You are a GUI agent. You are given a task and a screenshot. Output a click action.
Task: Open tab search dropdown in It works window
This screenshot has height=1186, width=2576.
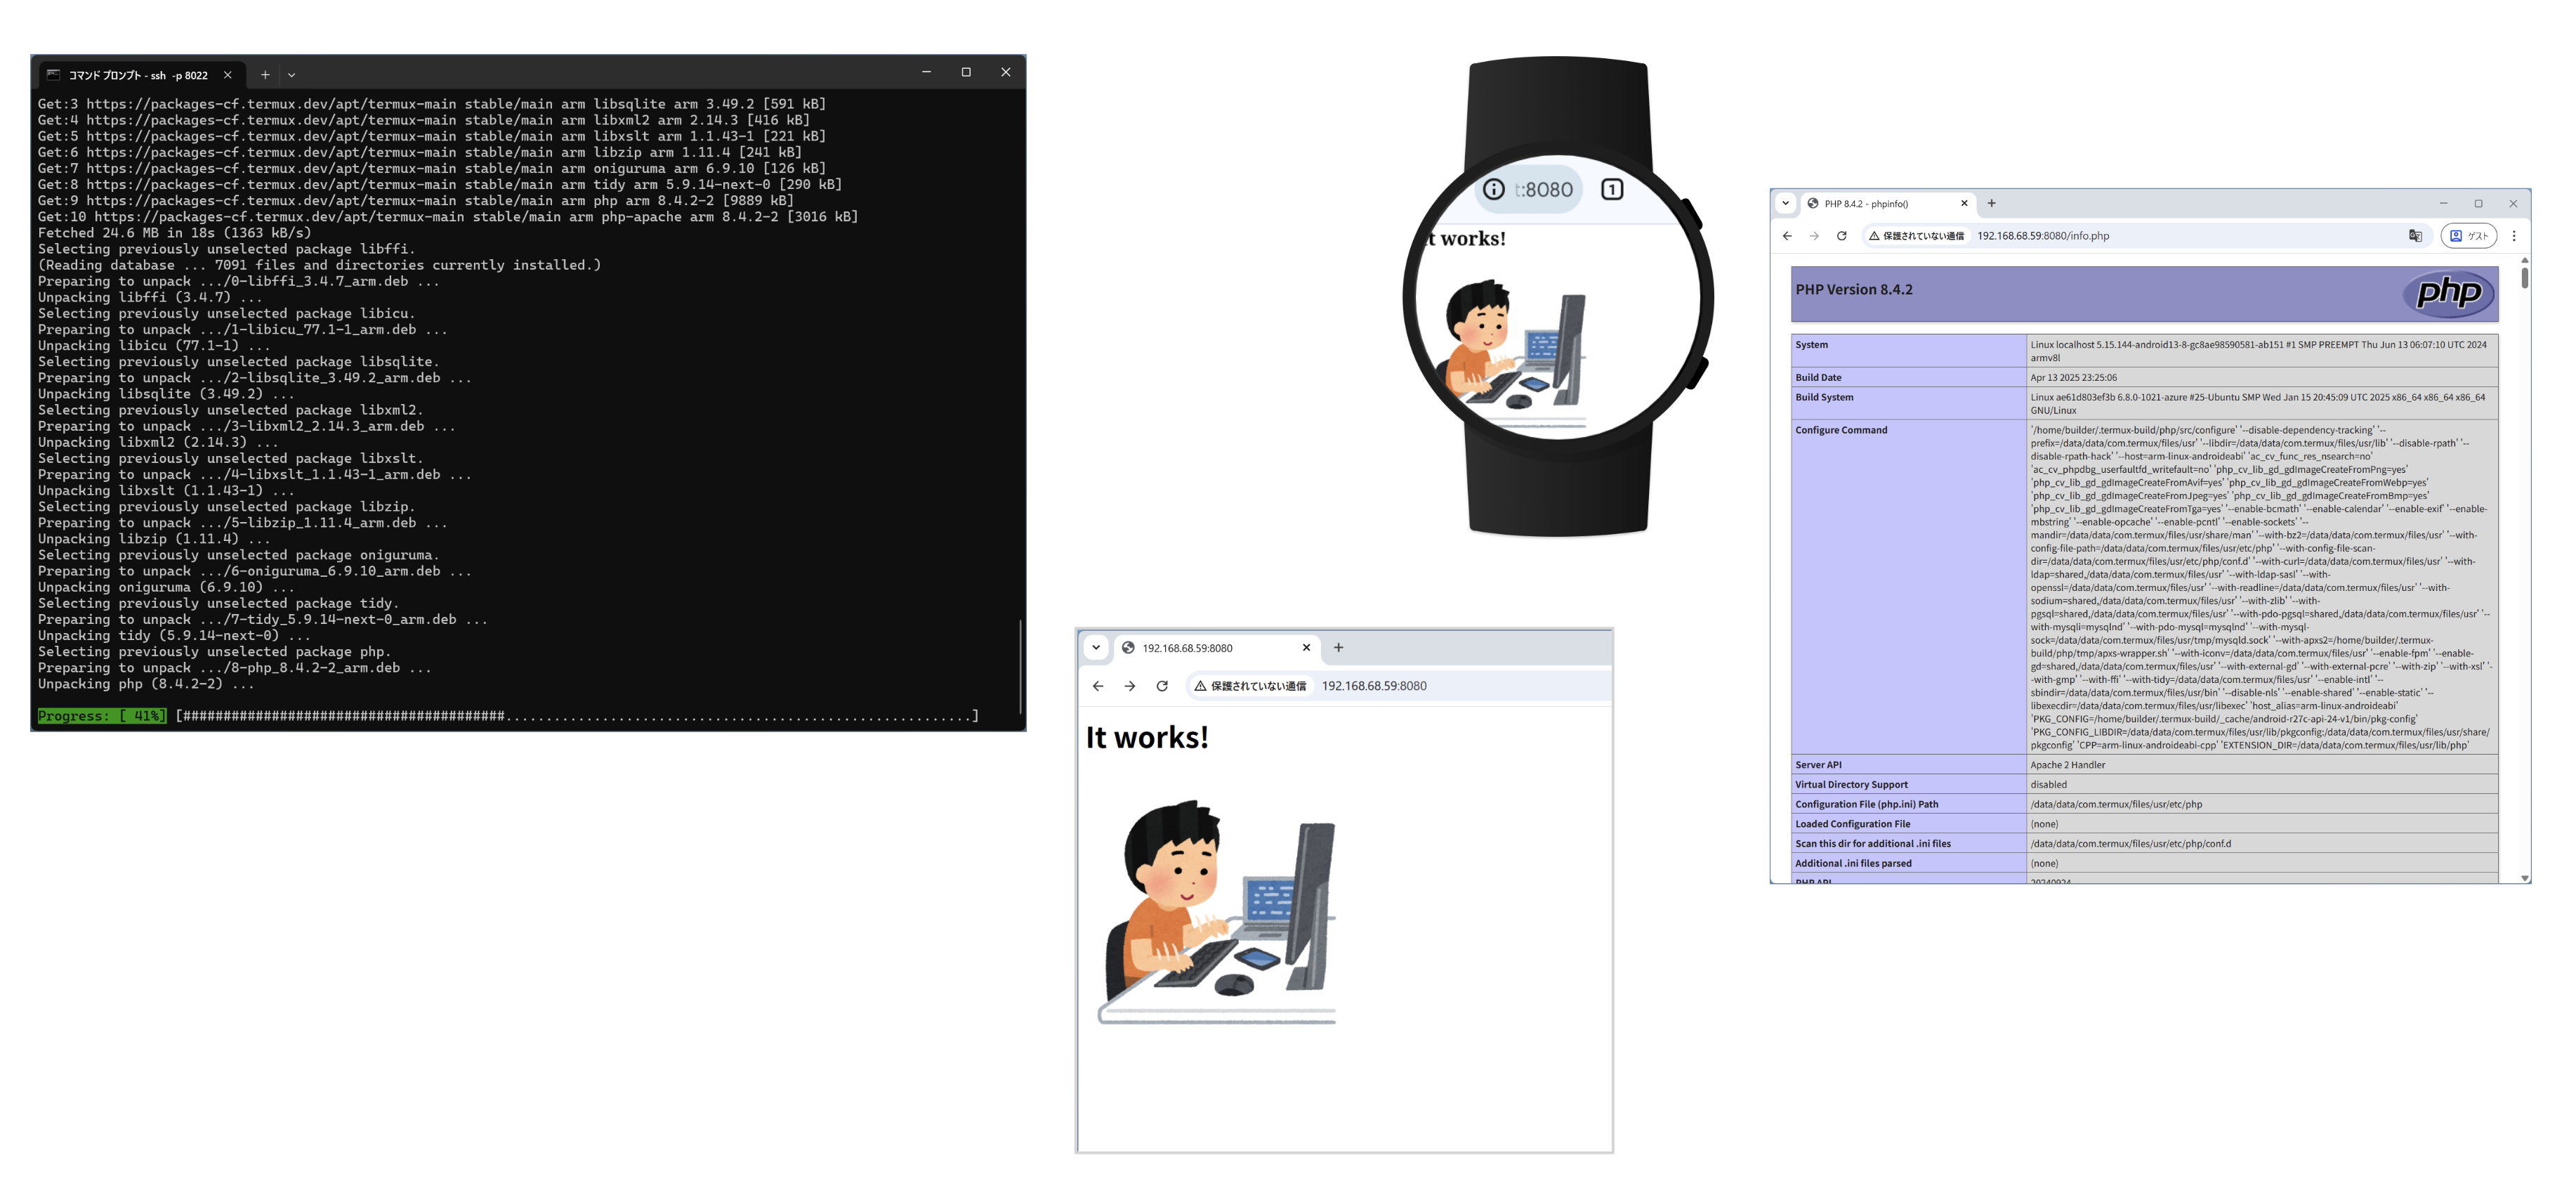pyautogui.click(x=1096, y=648)
